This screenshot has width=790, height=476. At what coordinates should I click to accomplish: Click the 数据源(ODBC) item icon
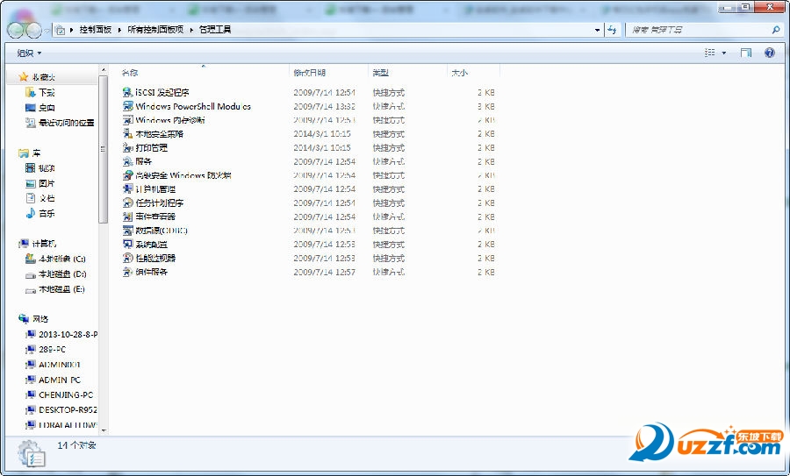click(x=127, y=231)
